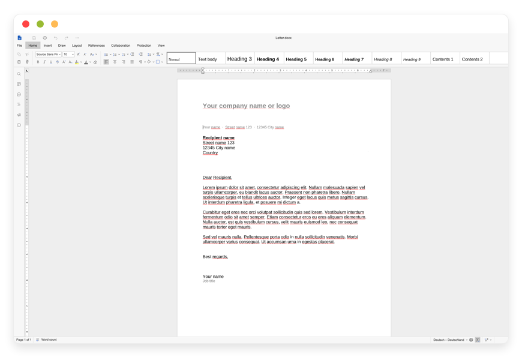This screenshot has width=522, height=357.
Task: Switch to the Collaboration tab
Action: point(121,46)
